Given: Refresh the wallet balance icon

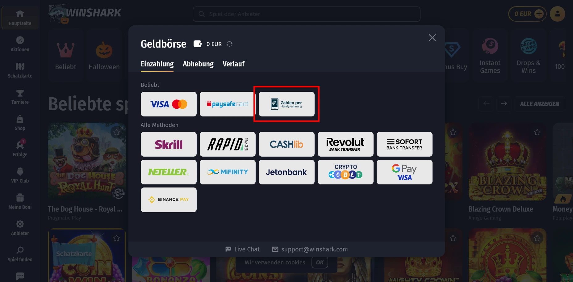Looking at the screenshot, I should [229, 44].
